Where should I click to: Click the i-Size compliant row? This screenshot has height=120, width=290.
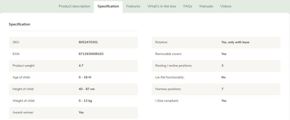coord(216,101)
